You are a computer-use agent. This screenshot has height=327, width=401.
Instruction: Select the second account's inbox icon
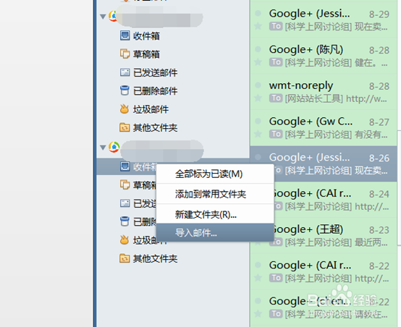point(124,166)
